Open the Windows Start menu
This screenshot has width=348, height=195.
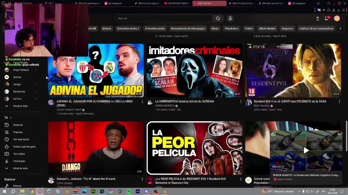[x=4, y=191]
